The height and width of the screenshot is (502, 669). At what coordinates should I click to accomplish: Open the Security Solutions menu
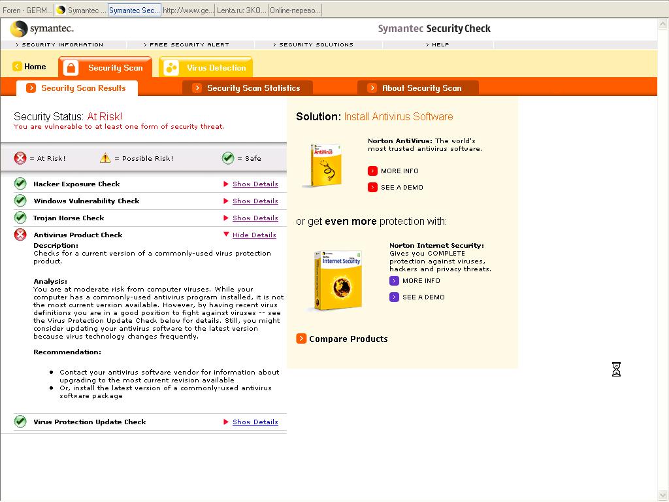[x=313, y=44]
